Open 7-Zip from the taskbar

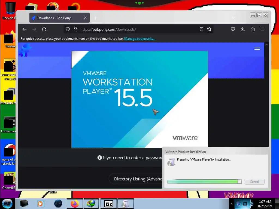(108, 204)
